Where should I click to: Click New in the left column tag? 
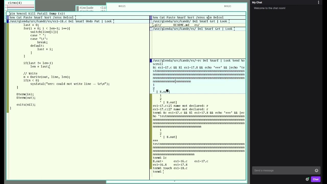[12, 17]
